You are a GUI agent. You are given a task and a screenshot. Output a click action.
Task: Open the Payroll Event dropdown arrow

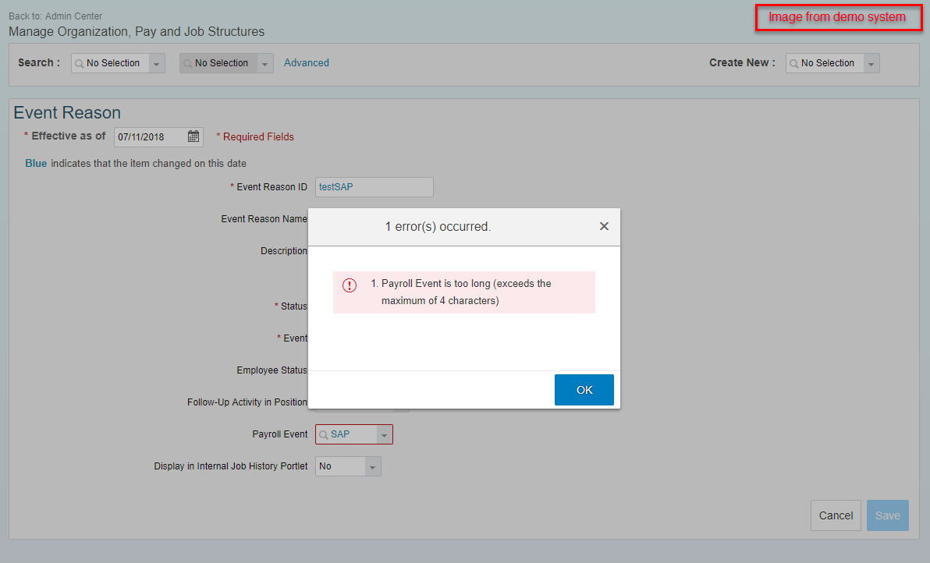(x=385, y=435)
